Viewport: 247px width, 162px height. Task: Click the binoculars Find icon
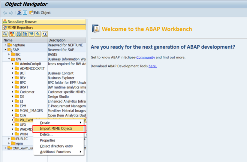coord(18,34)
